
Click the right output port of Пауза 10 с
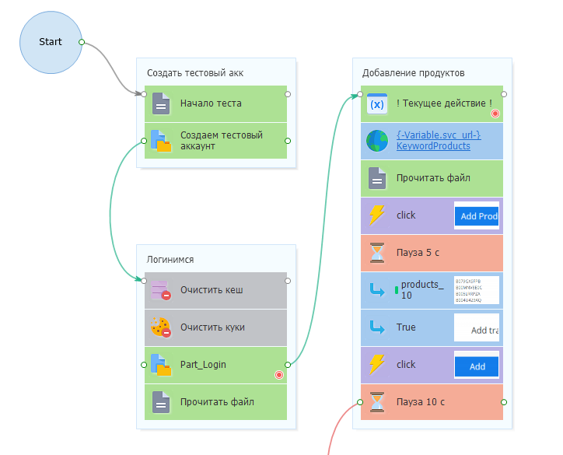click(x=504, y=402)
